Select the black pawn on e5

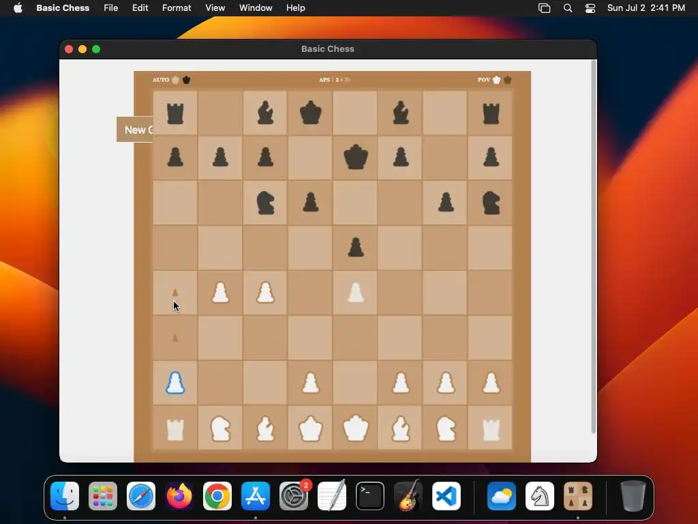click(356, 248)
